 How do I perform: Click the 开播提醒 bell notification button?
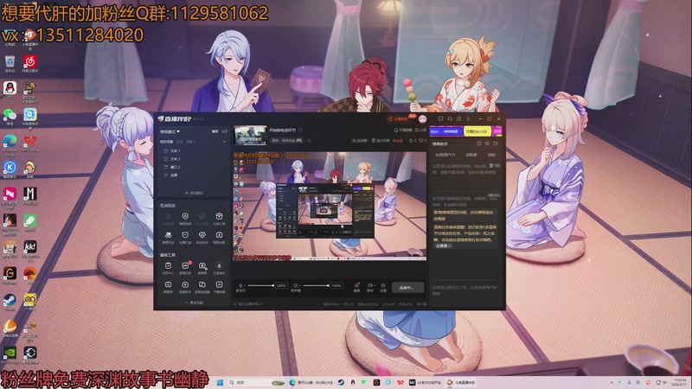(x=403, y=131)
